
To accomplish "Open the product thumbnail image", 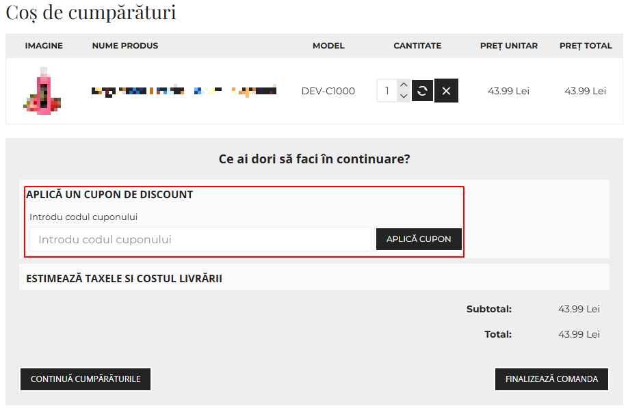I will click(x=42, y=91).
